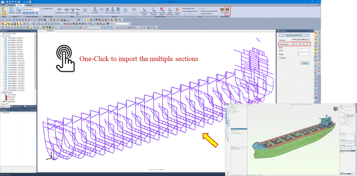Select the Bent Plate tool

pos(78,11)
